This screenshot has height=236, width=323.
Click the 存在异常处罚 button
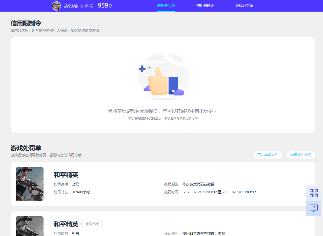coord(268,155)
